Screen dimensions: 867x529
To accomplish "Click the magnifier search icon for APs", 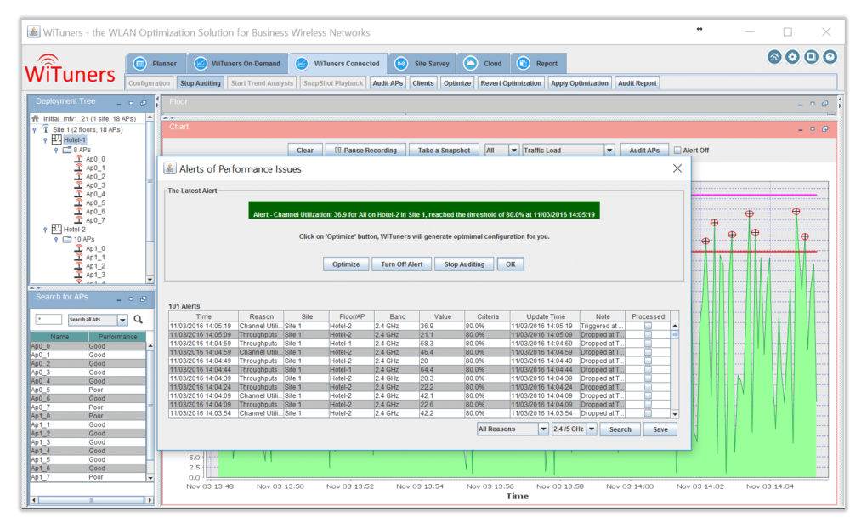I will tap(139, 319).
